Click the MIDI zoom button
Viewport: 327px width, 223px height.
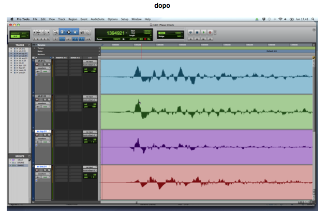click(x=44, y=32)
